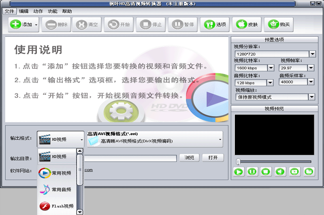Pause the video preview
The image size is (324, 215).
(252, 171)
